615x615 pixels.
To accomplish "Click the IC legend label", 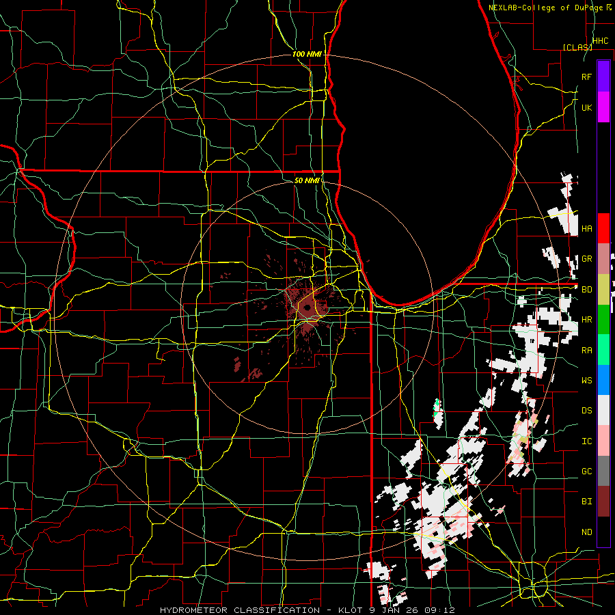I will point(587,441).
